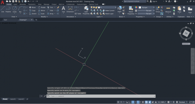Select the Dimension tool
Screen dimensions: 195x104
(x=70, y=9)
